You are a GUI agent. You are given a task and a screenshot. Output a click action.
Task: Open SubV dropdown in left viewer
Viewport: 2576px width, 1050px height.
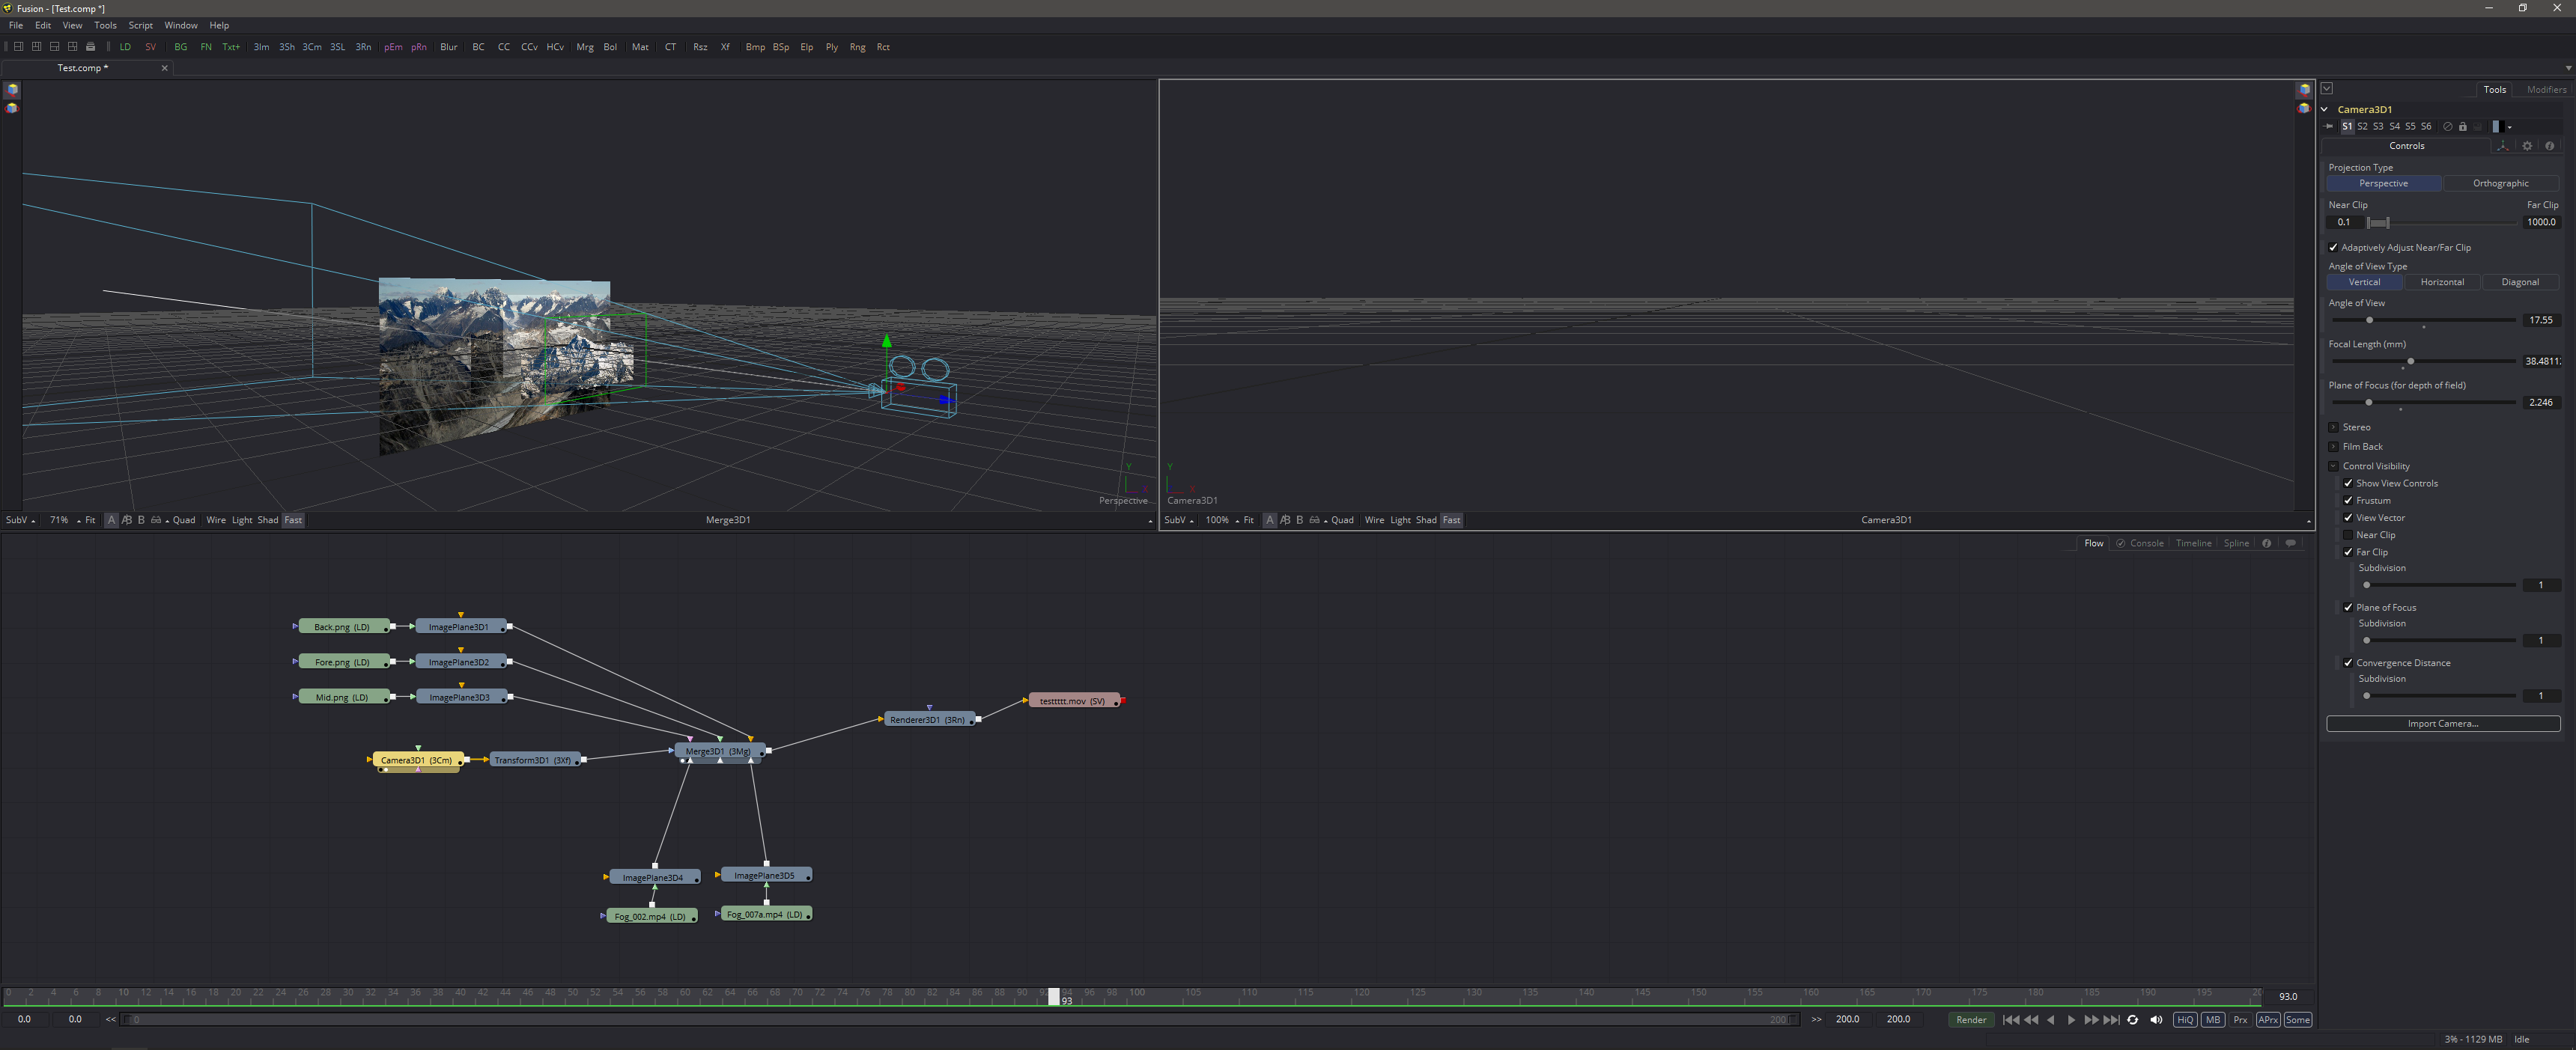point(20,520)
